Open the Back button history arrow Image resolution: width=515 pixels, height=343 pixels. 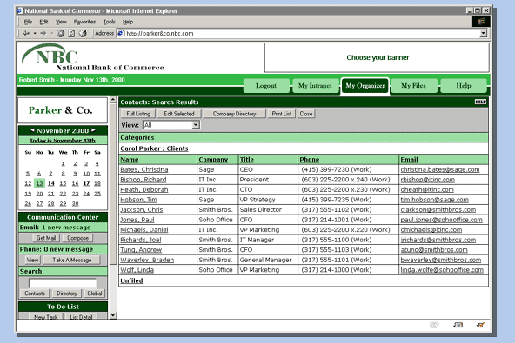click(35, 33)
